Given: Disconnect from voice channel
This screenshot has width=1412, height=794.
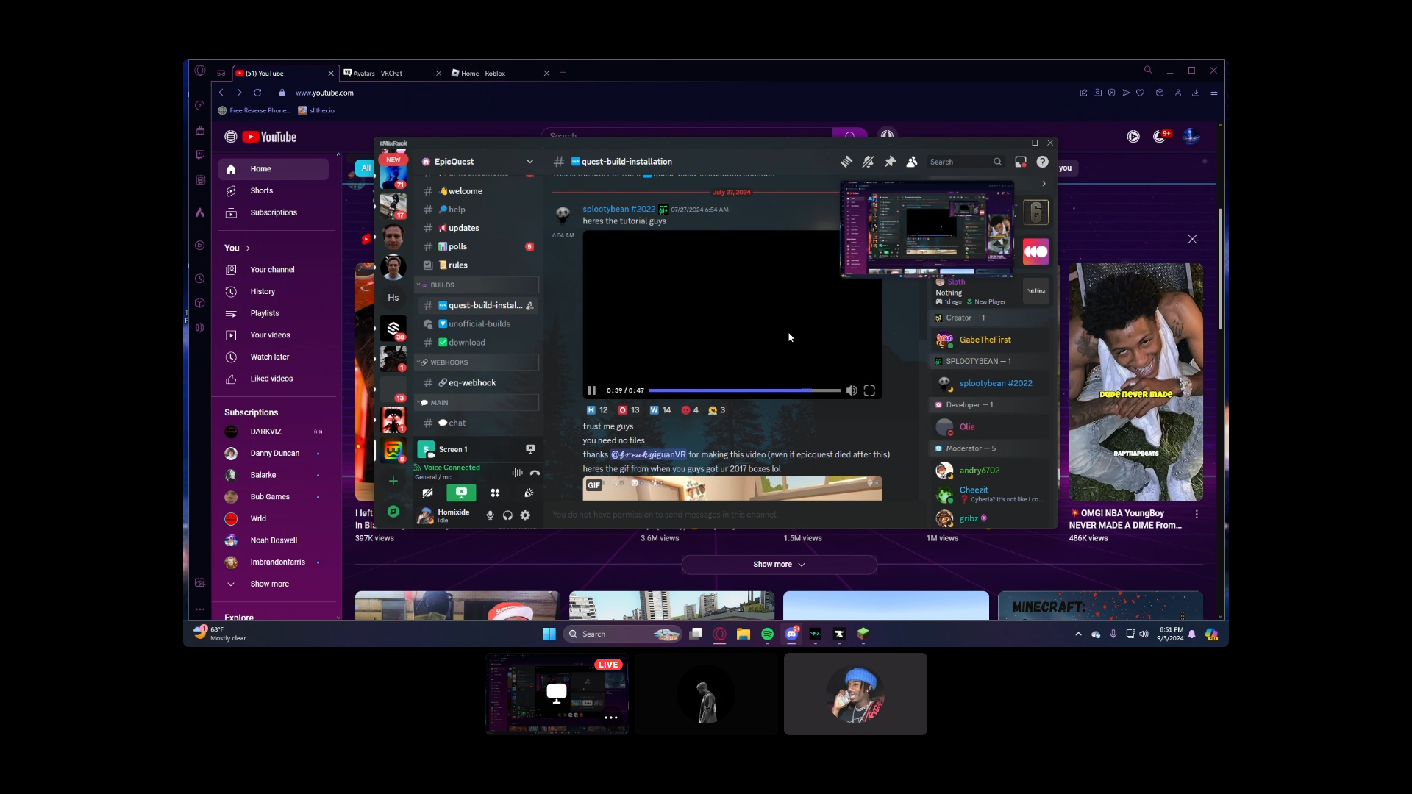Looking at the screenshot, I should 535,473.
